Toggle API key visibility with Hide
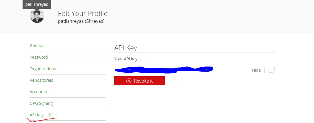 256,70
